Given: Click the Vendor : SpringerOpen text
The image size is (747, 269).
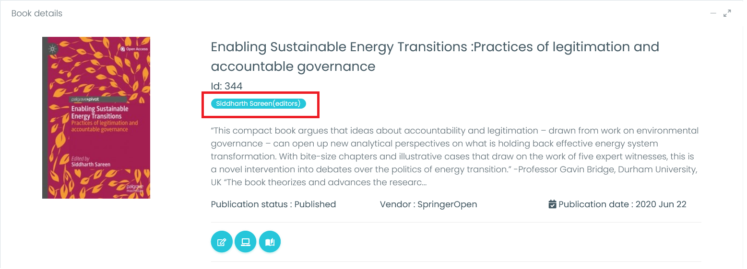Looking at the screenshot, I should point(428,204).
